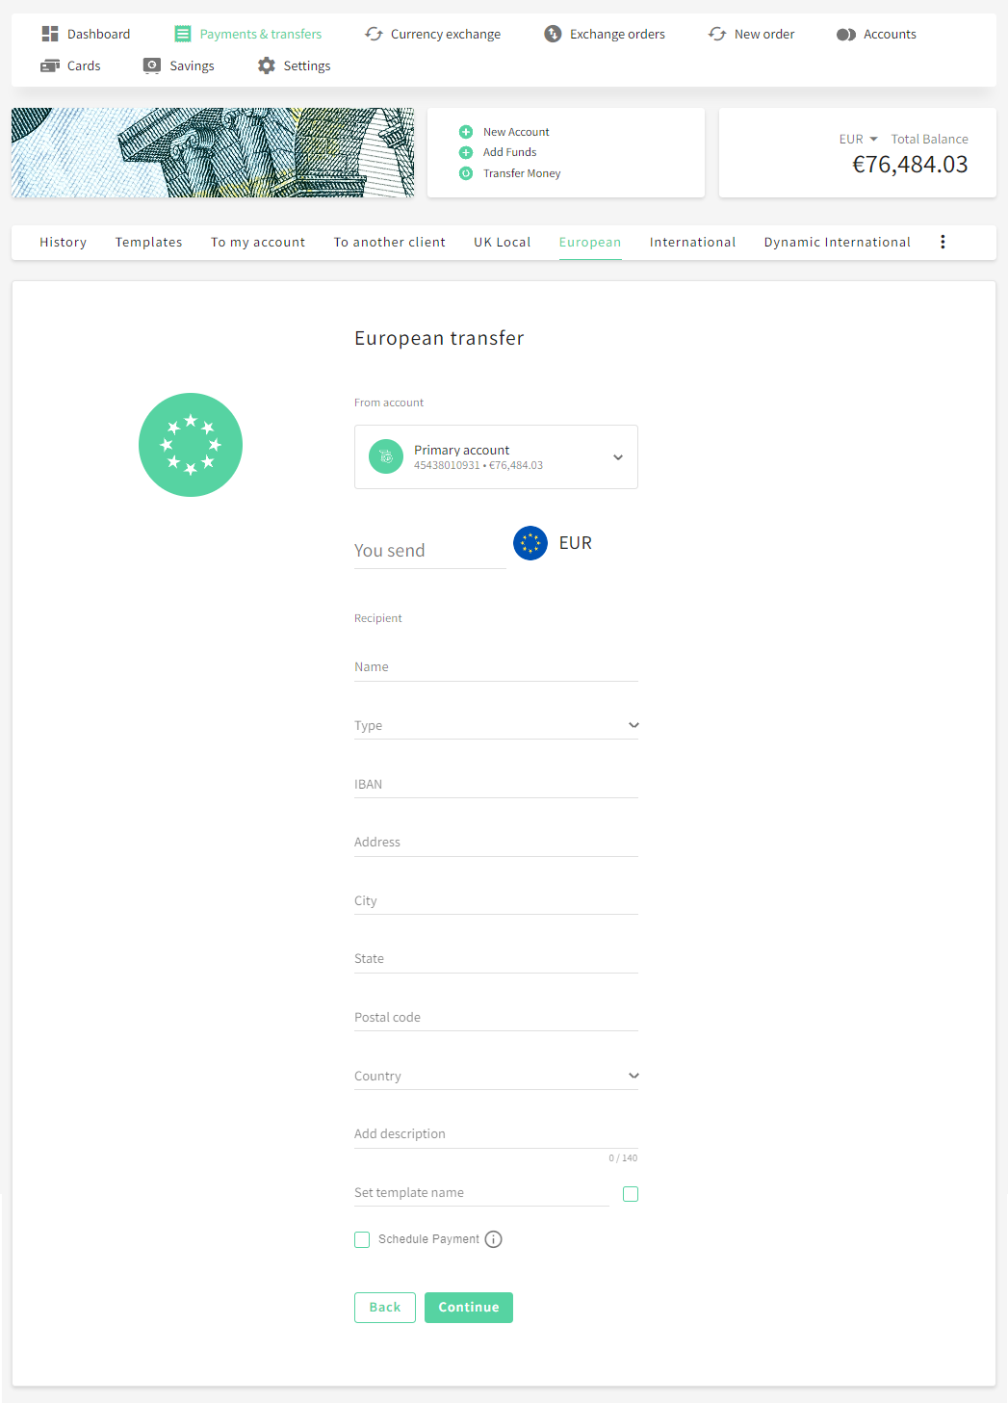Click the Back button

385,1307
